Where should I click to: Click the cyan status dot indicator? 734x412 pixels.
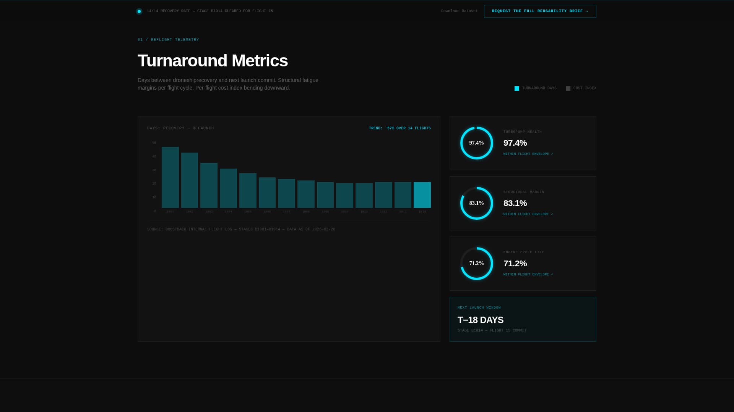(x=139, y=11)
